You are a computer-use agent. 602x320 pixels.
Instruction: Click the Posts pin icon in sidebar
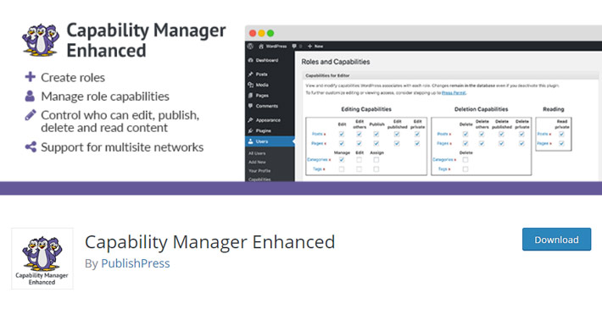click(251, 74)
